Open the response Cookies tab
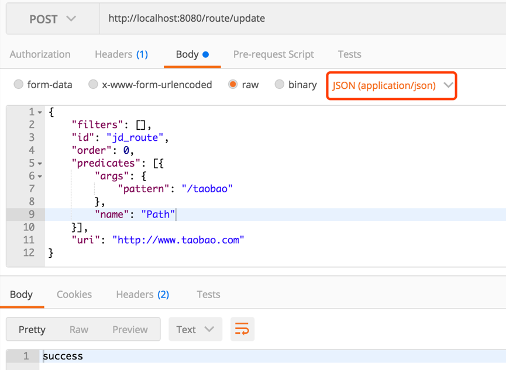The image size is (506, 370). pos(74,294)
